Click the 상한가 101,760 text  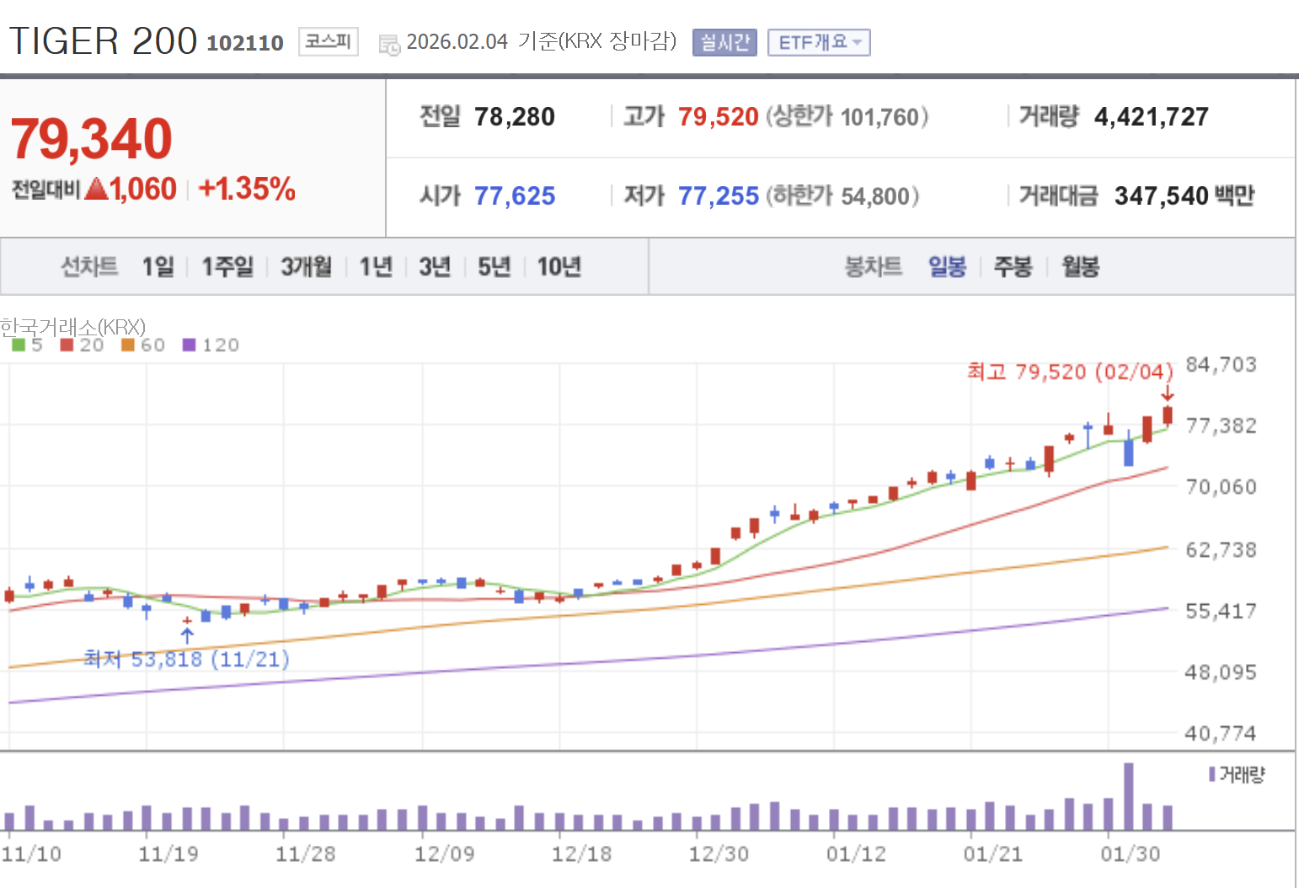(847, 117)
